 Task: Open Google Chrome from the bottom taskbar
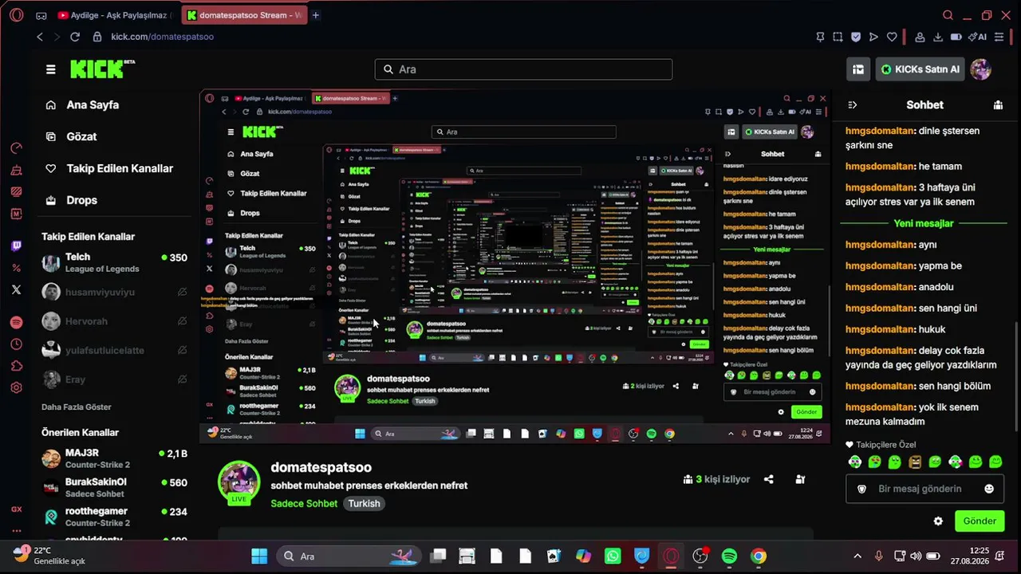[759, 556]
